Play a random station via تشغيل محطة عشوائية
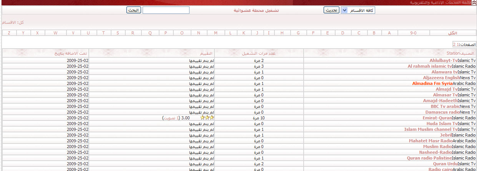The width and height of the screenshot is (477, 171). pos(256,10)
